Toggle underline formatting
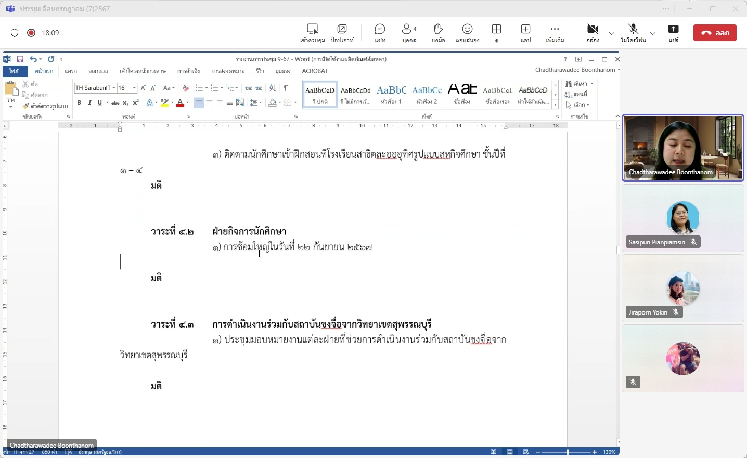This screenshot has height=458, width=747. coord(100,103)
